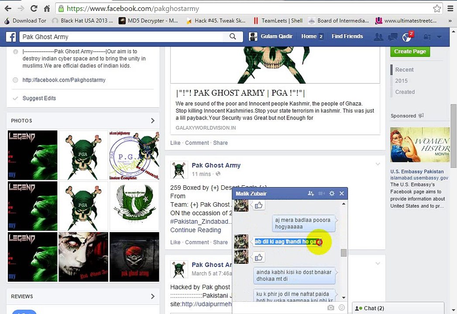Image resolution: width=457 pixels, height=314 pixels.
Task: Click the green Create Page button
Action: (x=410, y=51)
